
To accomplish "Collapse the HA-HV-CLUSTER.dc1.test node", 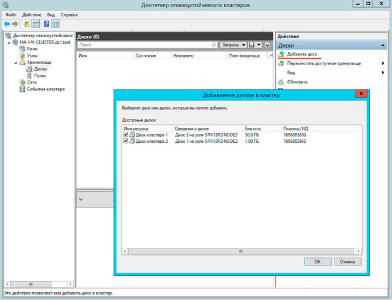I will 7,42.
